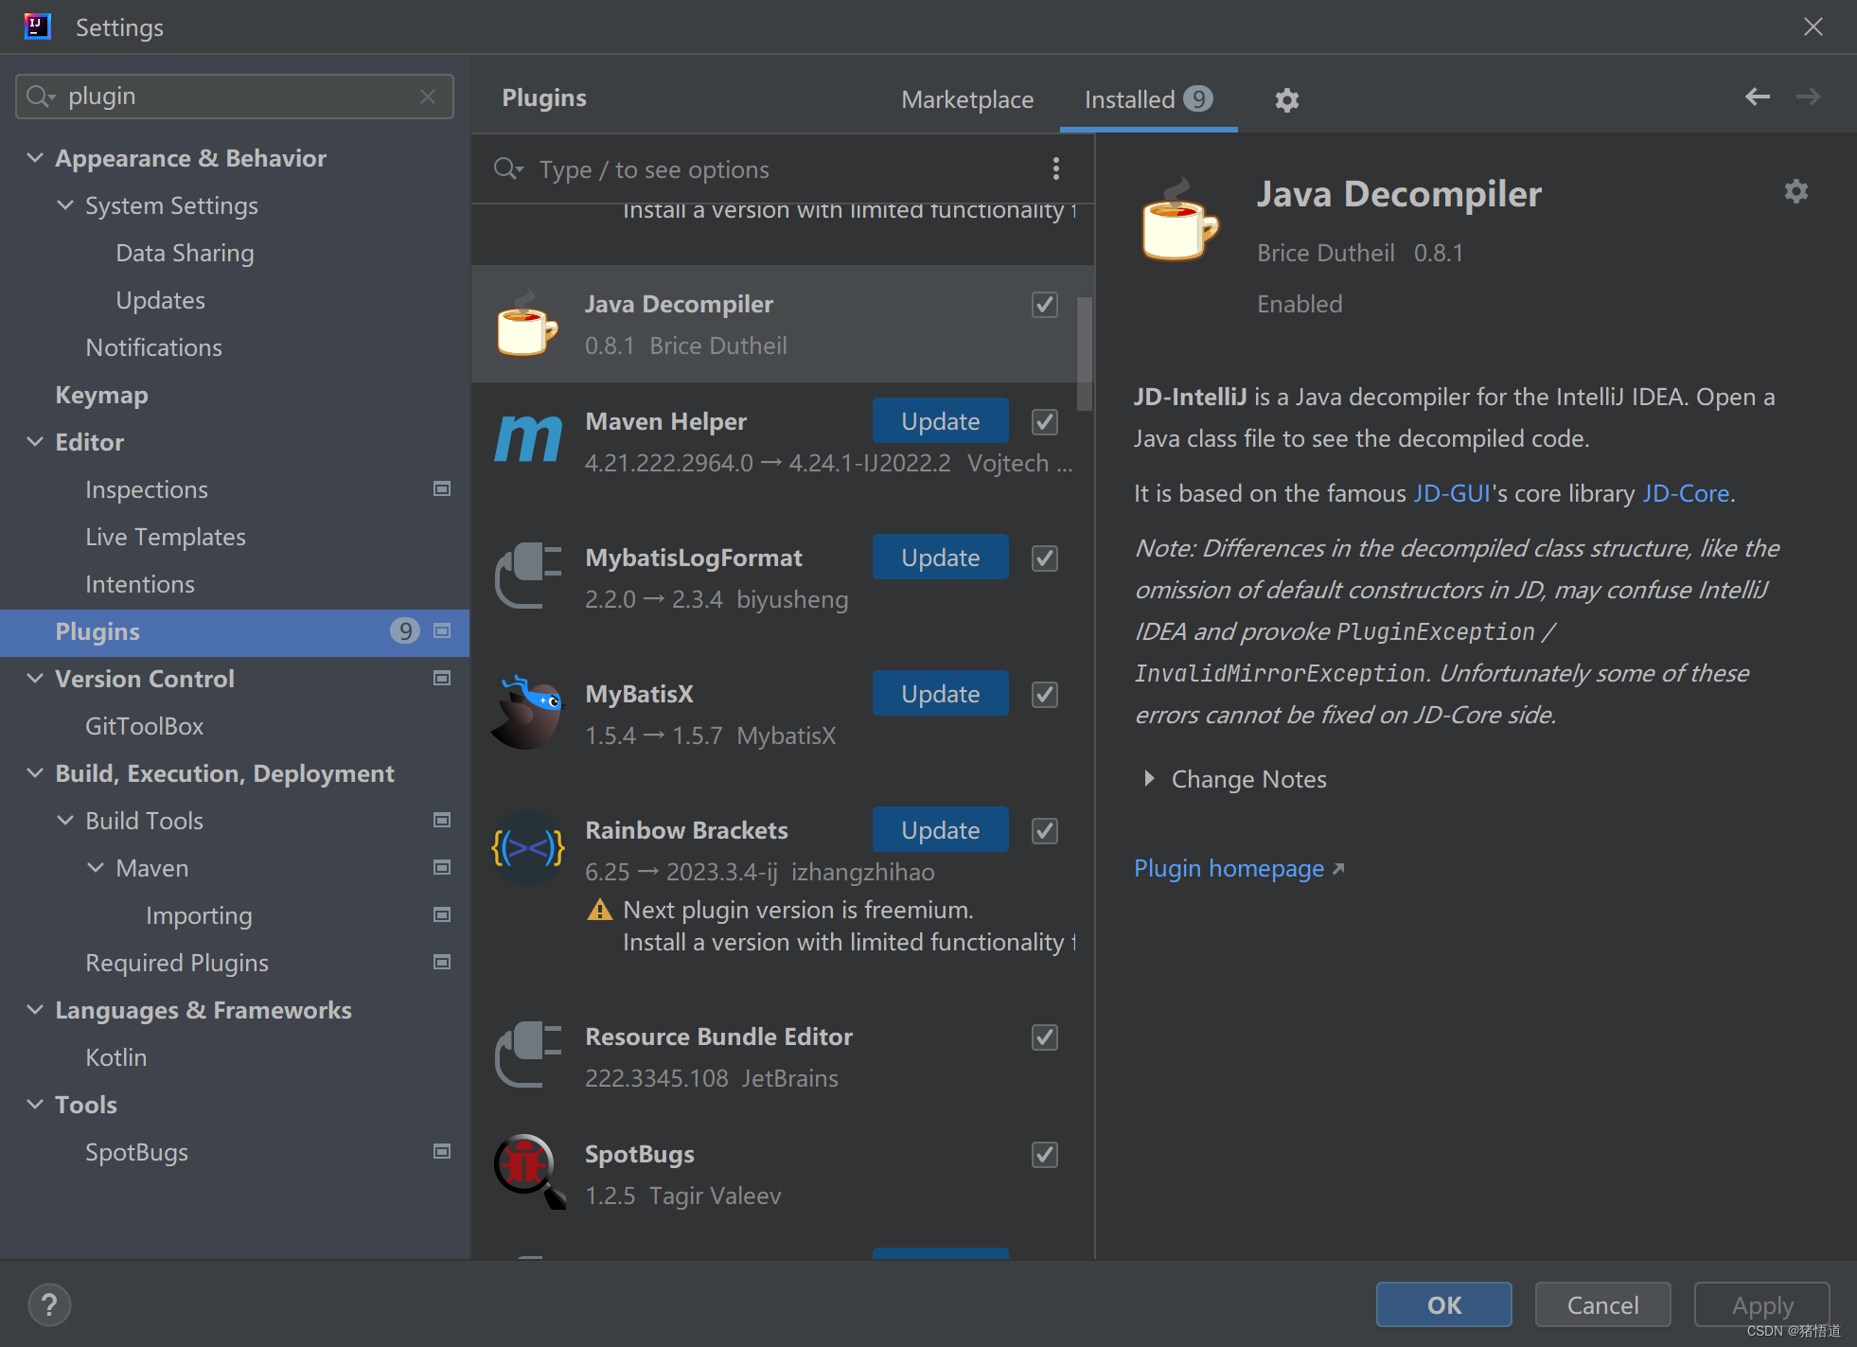Select the Maven Helper plugin icon
Image resolution: width=1857 pixels, height=1347 pixels.
[528, 439]
